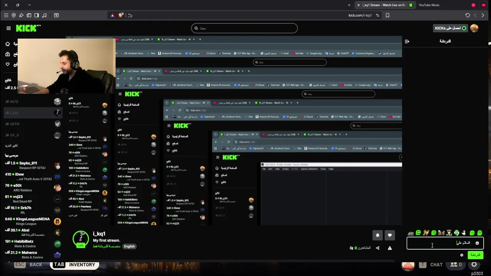Open IN7S channel in sidebar
The height and width of the screenshot is (276, 491).
pos(32,102)
